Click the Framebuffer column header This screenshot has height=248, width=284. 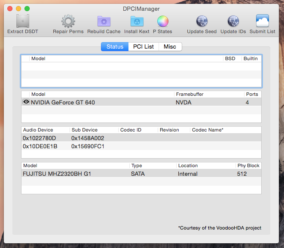pos(189,94)
